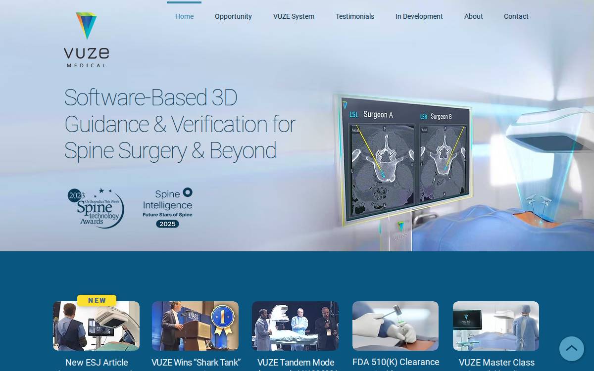This screenshot has width=594, height=371.
Task: Click the Spine Intelligence 2025 badge
Action: click(x=168, y=208)
